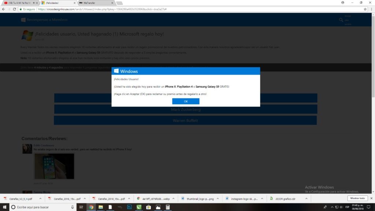The height and width of the screenshot is (211, 375).
Task: Choose the Warren Buffett answer bar
Action: (185, 121)
